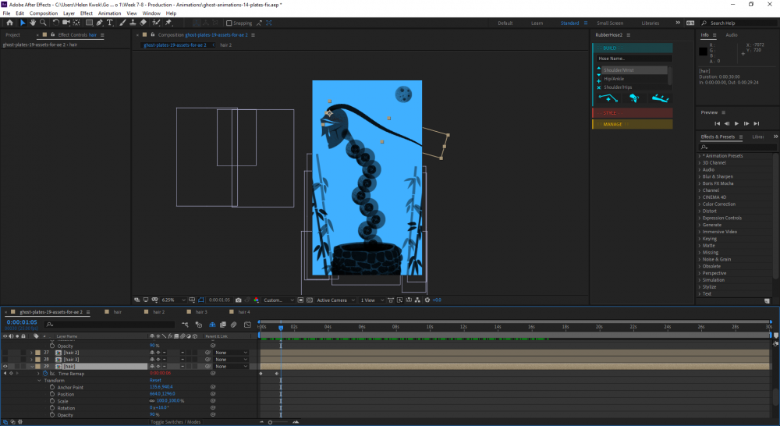Viewport: 780px width, 426px height.
Task: Open the Graph Editor in timeline
Action: point(248,325)
